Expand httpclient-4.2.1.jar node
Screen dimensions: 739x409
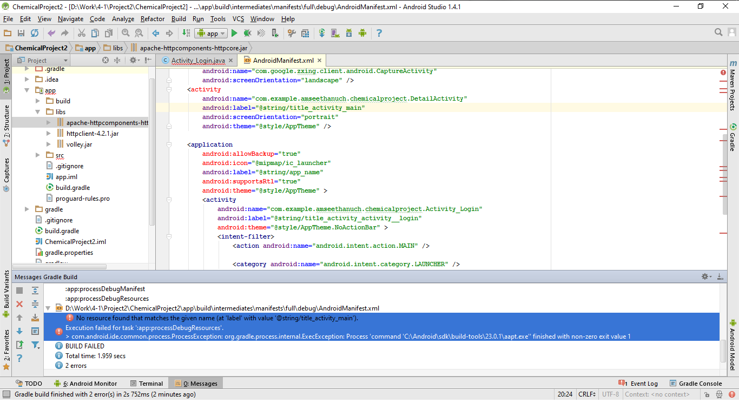click(x=49, y=134)
